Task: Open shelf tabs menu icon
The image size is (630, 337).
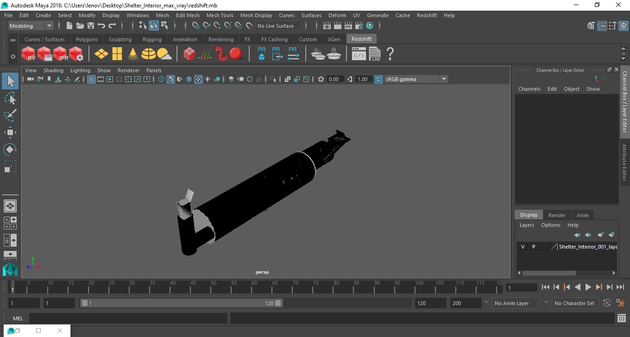Action: pos(13,40)
